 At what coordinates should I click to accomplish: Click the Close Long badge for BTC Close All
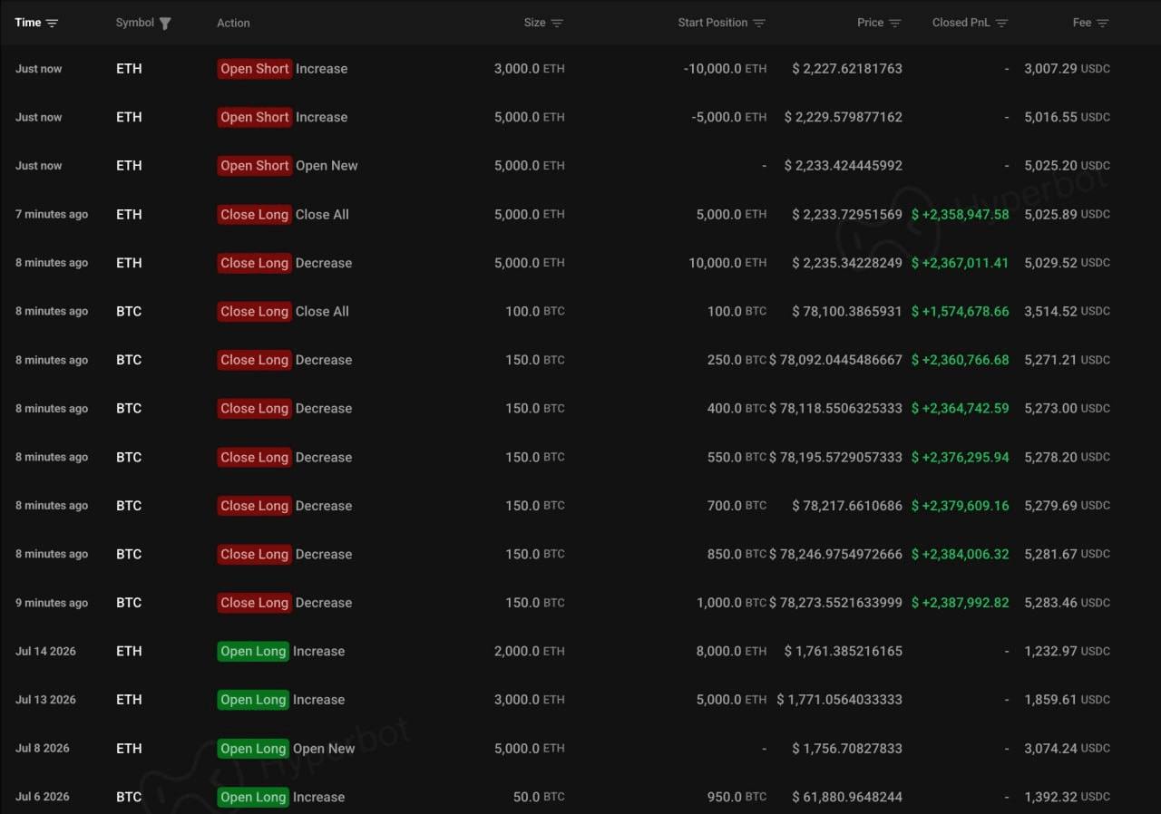coord(255,312)
